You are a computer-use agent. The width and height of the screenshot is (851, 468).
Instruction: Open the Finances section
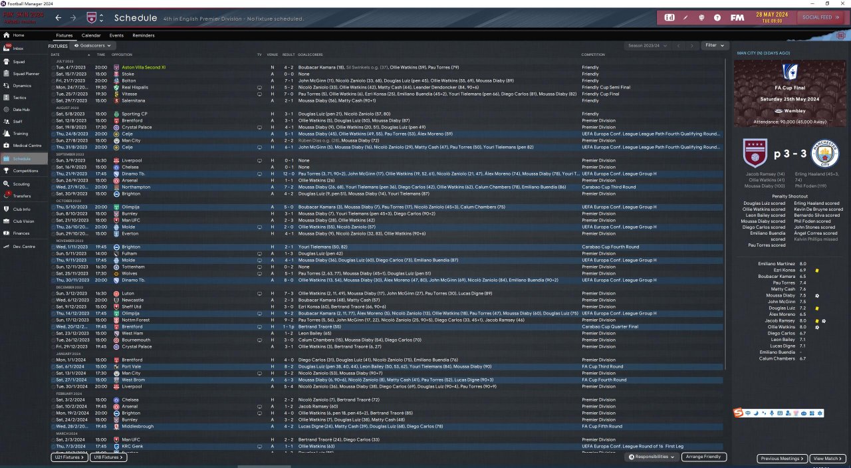(24, 233)
